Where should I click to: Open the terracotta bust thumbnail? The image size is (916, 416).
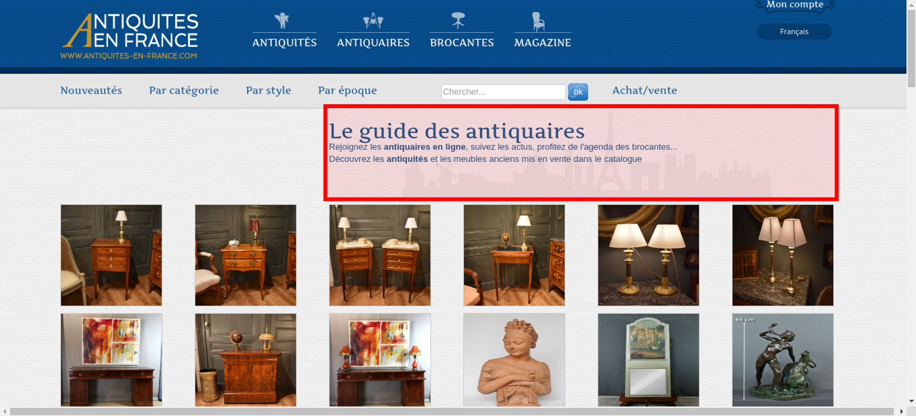pyautogui.click(x=514, y=360)
